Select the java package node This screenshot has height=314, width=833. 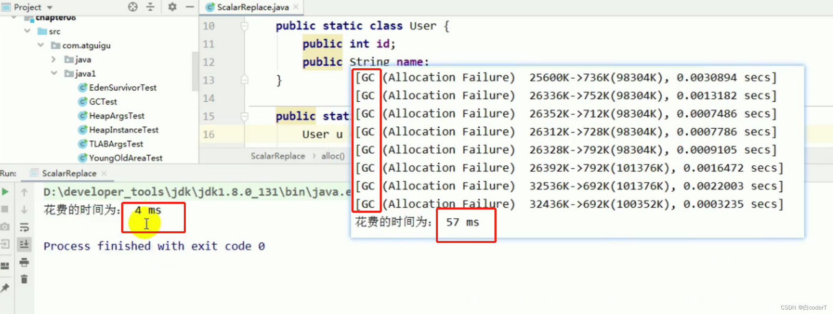(78, 59)
